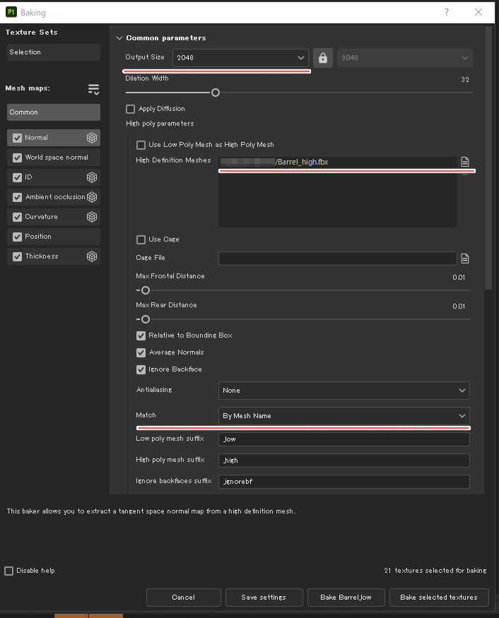Click file browse icon for High Definition Meshes
Screen dimensions: 499x618
click(465, 162)
